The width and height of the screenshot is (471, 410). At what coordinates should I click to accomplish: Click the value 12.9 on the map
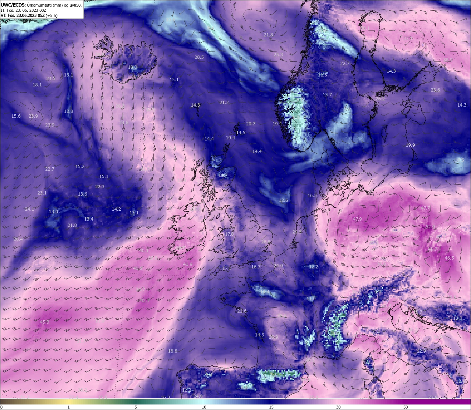(421, 351)
